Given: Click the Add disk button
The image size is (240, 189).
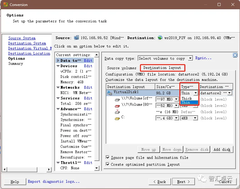Looking at the screenshot, I should coord(222,150).
